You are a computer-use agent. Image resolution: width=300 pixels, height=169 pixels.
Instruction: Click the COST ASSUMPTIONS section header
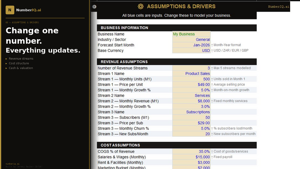pyautogui.click(x=177, y=145)
